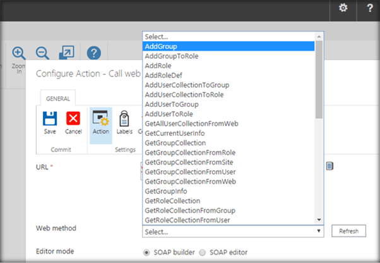Open the help question mark in top bar
Viewport: 380px width, 263px height.
pyautogui.click(x=370, y=8)
